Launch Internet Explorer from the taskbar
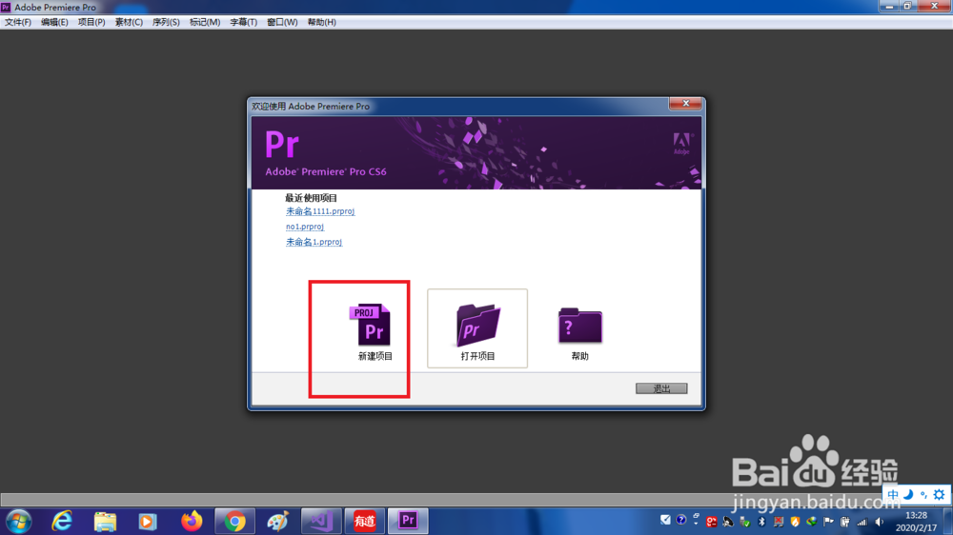 pyautogui.click(x=62, y=521)
